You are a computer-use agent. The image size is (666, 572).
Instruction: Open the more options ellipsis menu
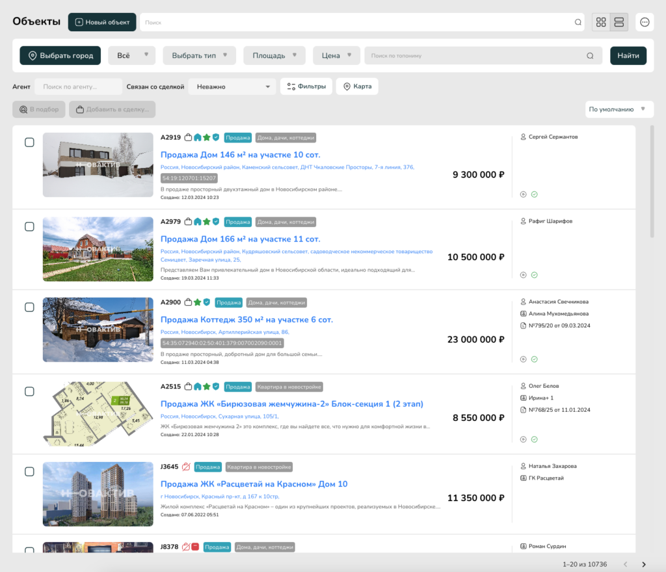645,22
